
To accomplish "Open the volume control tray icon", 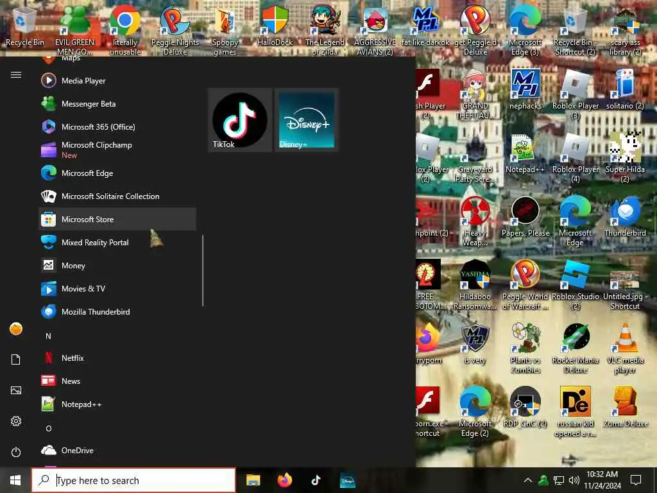I will (x=574, y=480).
